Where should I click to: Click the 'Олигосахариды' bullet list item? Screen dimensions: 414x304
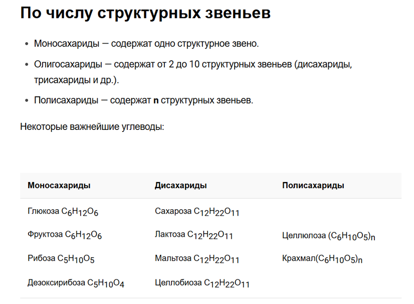pos(193,72)
